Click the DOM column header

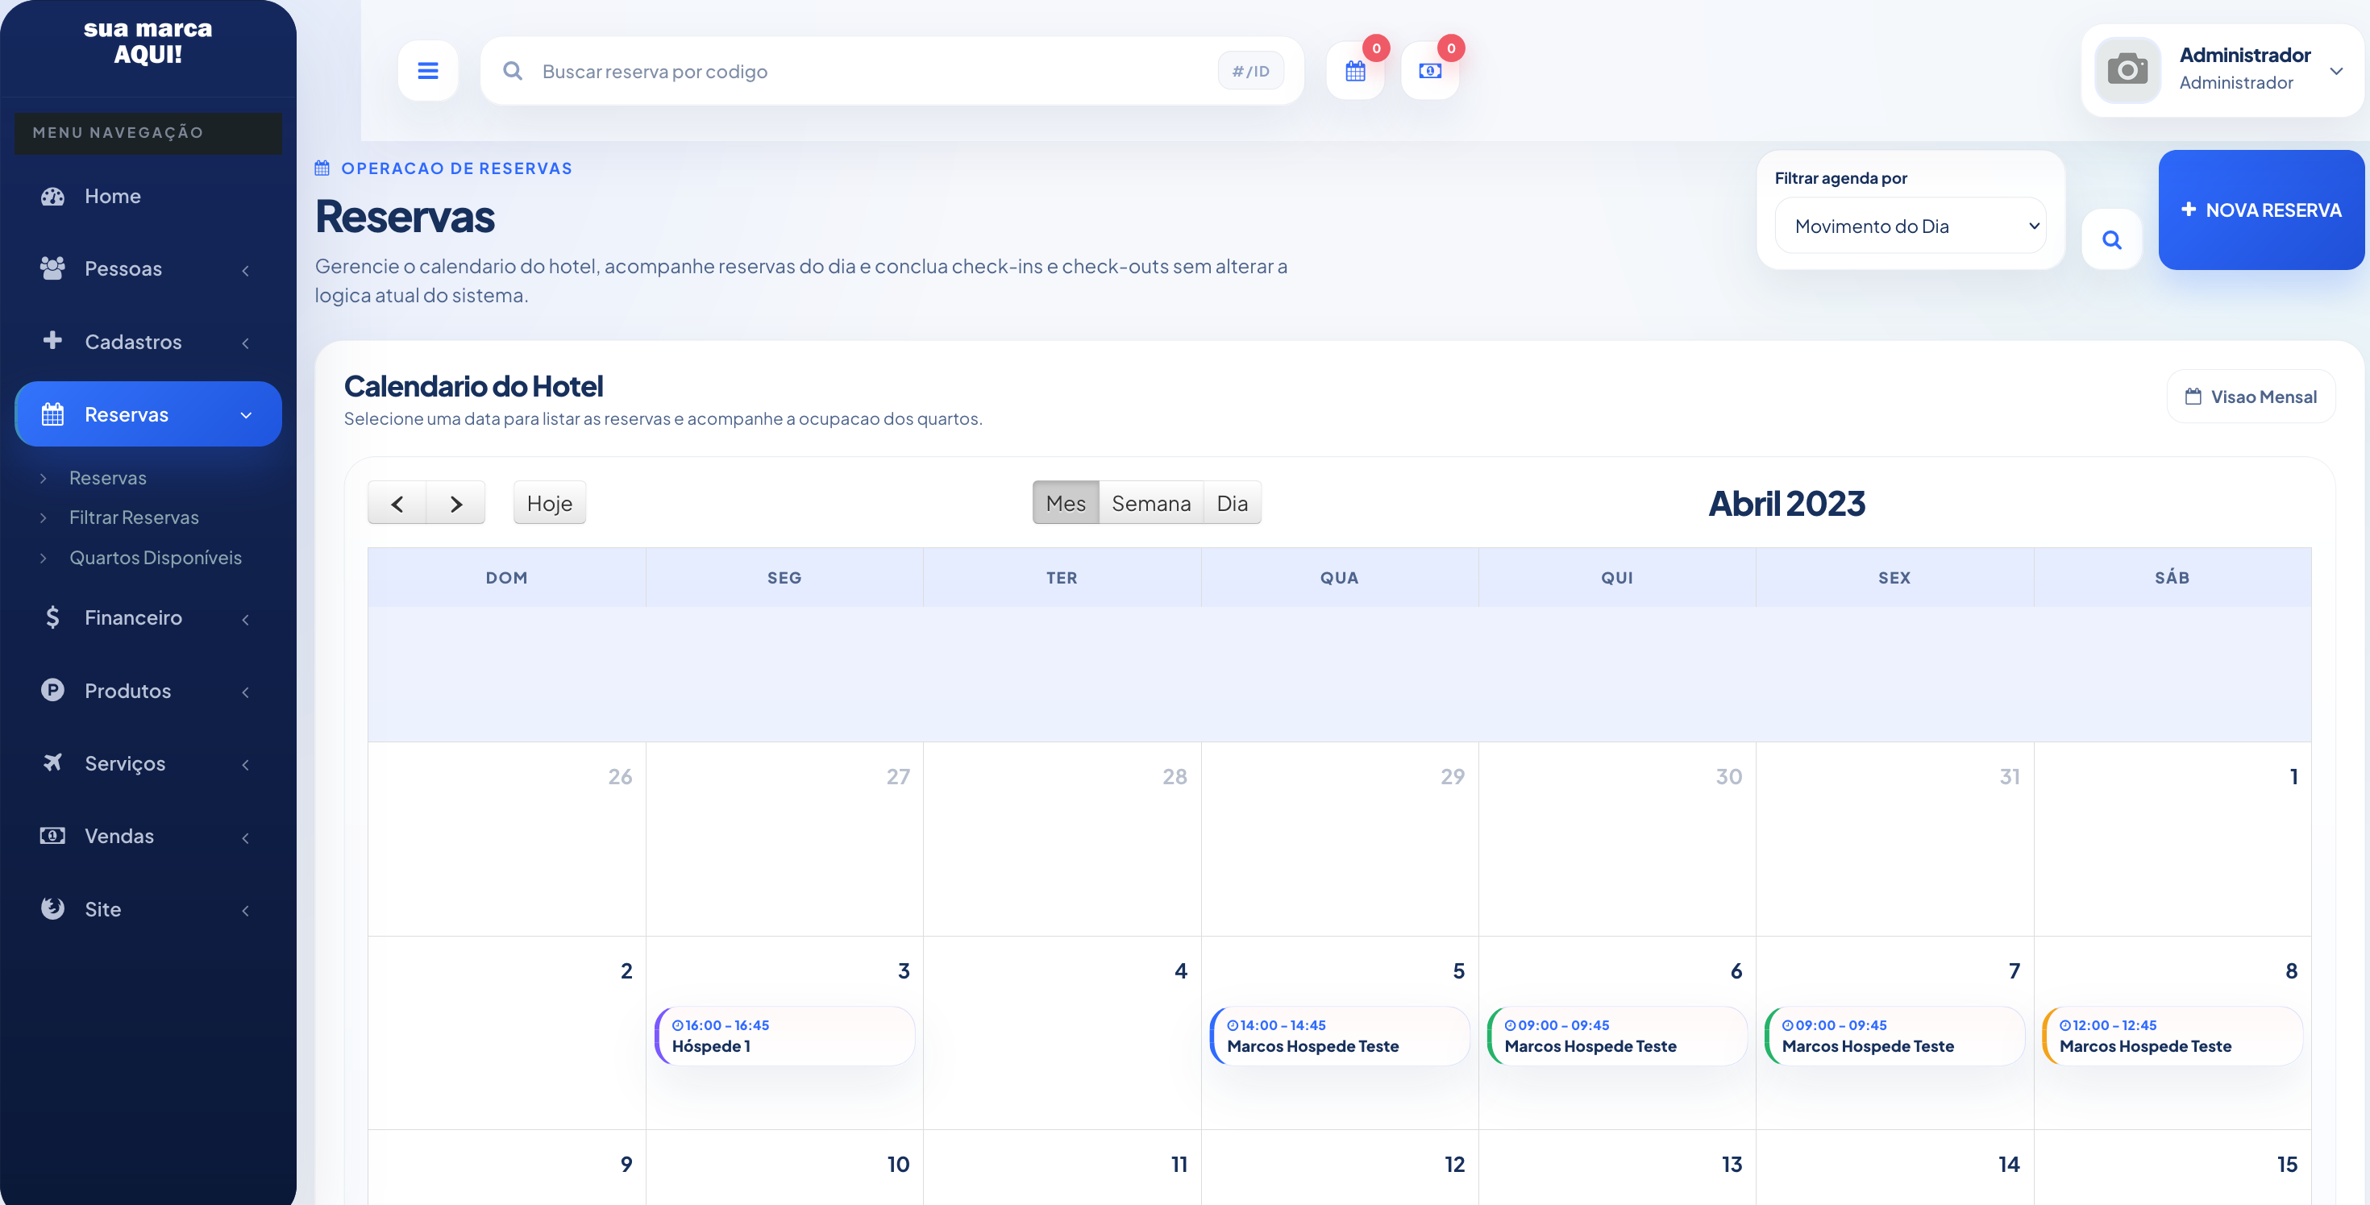coord(507,578)
